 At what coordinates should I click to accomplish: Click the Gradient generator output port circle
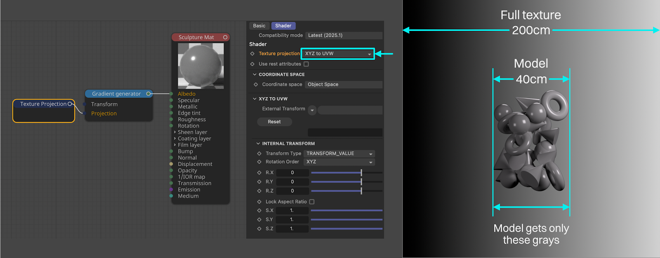click(148, 94)
